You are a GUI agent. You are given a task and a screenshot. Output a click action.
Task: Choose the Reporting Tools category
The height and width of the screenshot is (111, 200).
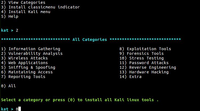(x=23, y=77)
